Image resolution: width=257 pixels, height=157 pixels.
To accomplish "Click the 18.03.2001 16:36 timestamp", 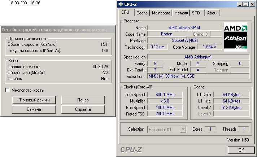I will coord(25,3).
